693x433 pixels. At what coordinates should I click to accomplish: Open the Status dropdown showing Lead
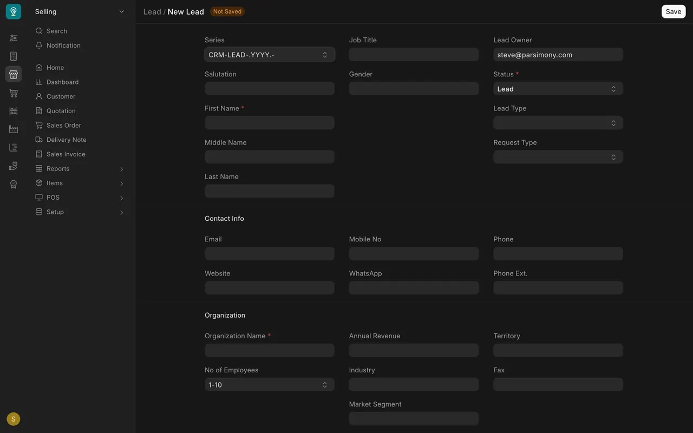pos(558,89)
